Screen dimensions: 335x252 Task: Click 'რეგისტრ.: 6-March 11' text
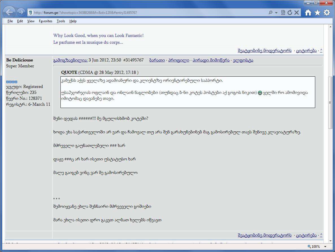[28, 104]
